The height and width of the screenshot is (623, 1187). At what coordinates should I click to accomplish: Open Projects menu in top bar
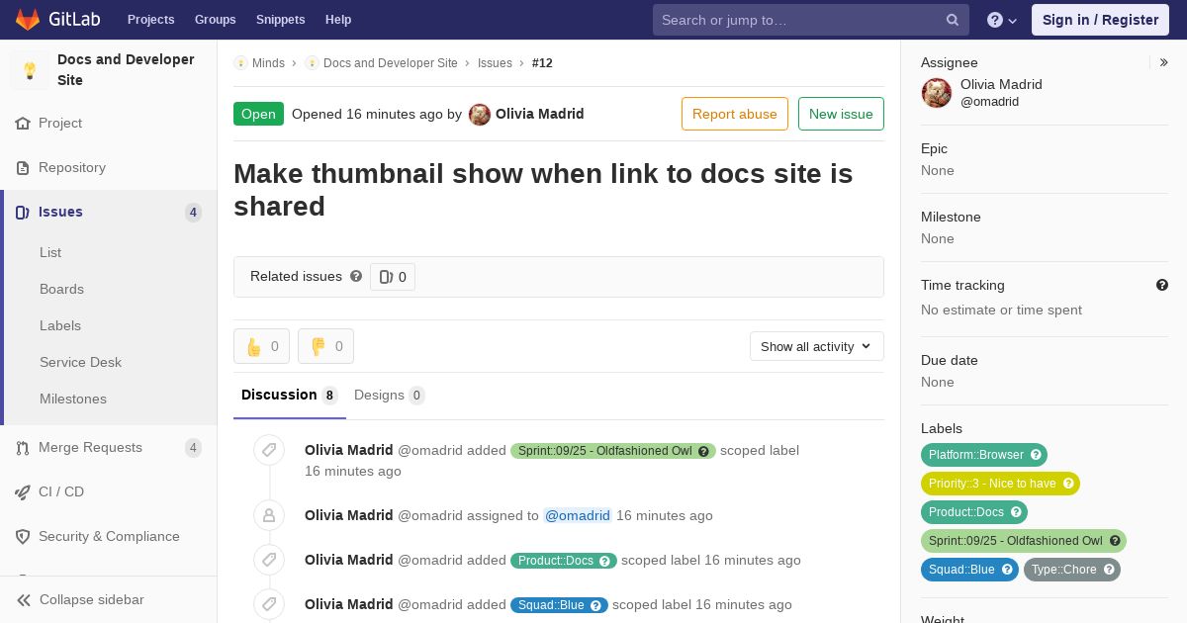[x=150, y=20]
